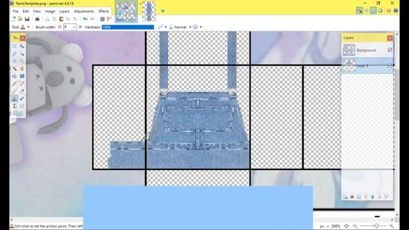
Task: Toggle Layers window icon in top right
Action: coord(373,11)
